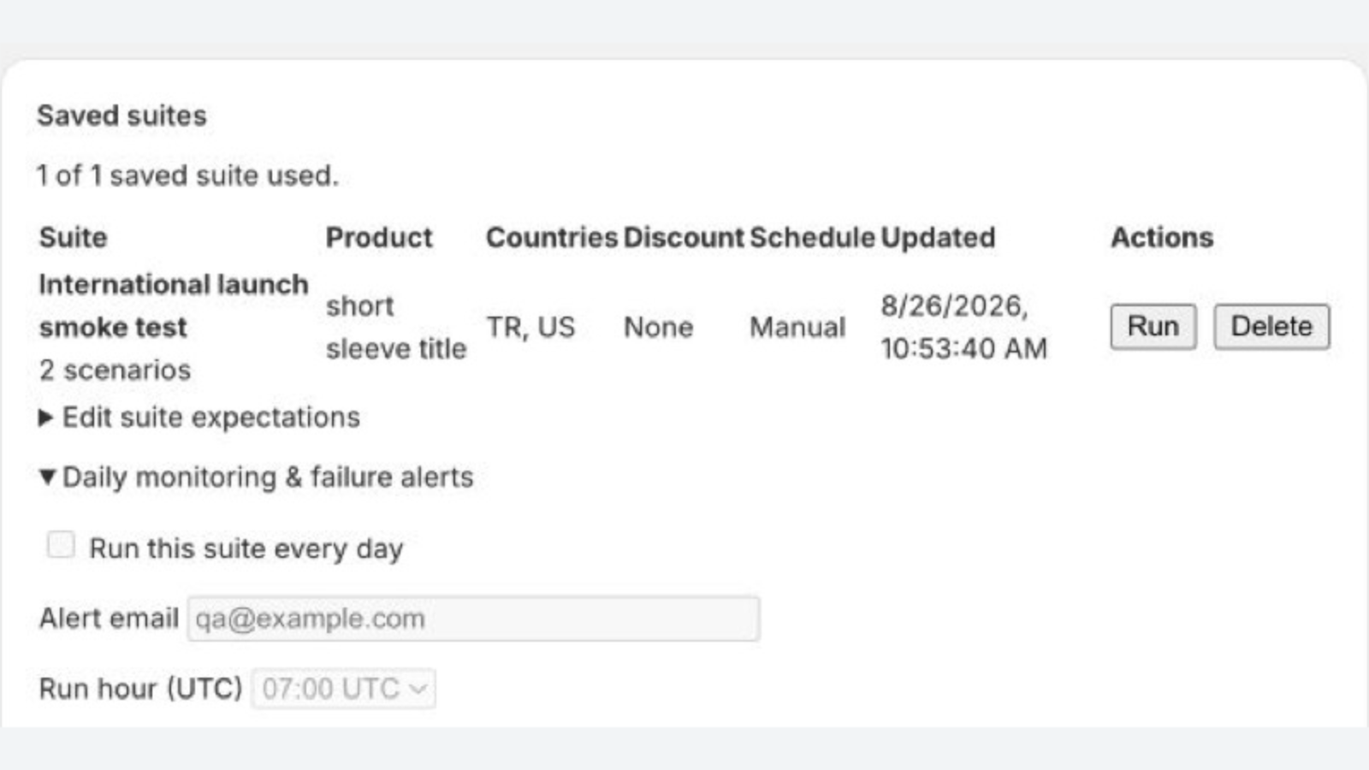Click the Manual schedule cell
The width and height of the screenshot is (1369, 770).
(797, 327)
